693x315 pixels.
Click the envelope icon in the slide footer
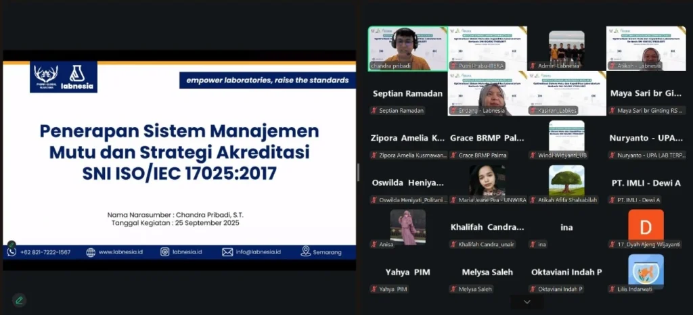(227, 252)
